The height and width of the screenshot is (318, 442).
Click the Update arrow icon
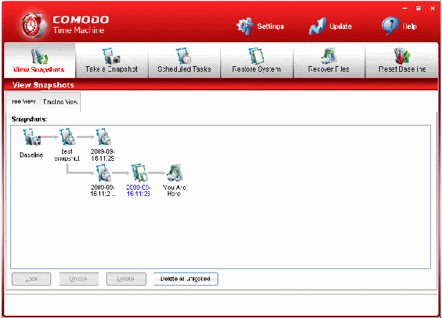tap(318, 26)
